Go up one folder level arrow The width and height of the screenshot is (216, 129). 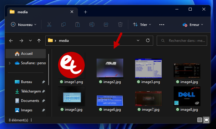pyautogui.click(x=39, y=41)
